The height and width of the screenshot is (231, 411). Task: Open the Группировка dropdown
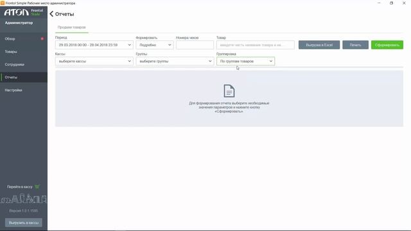click(x=245, y=62)
